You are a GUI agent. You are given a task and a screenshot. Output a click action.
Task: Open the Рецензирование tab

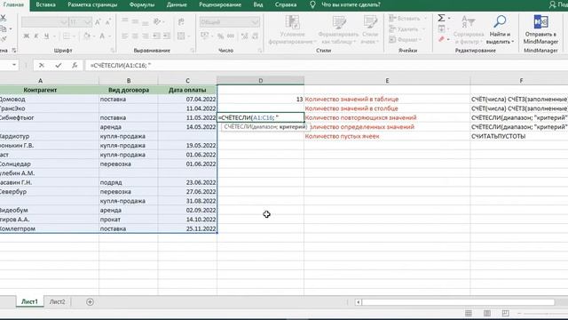[220, 4]
